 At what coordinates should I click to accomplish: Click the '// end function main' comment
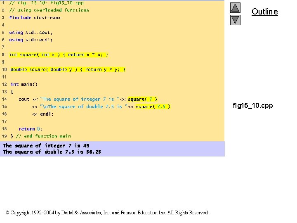tap(43, 136)
